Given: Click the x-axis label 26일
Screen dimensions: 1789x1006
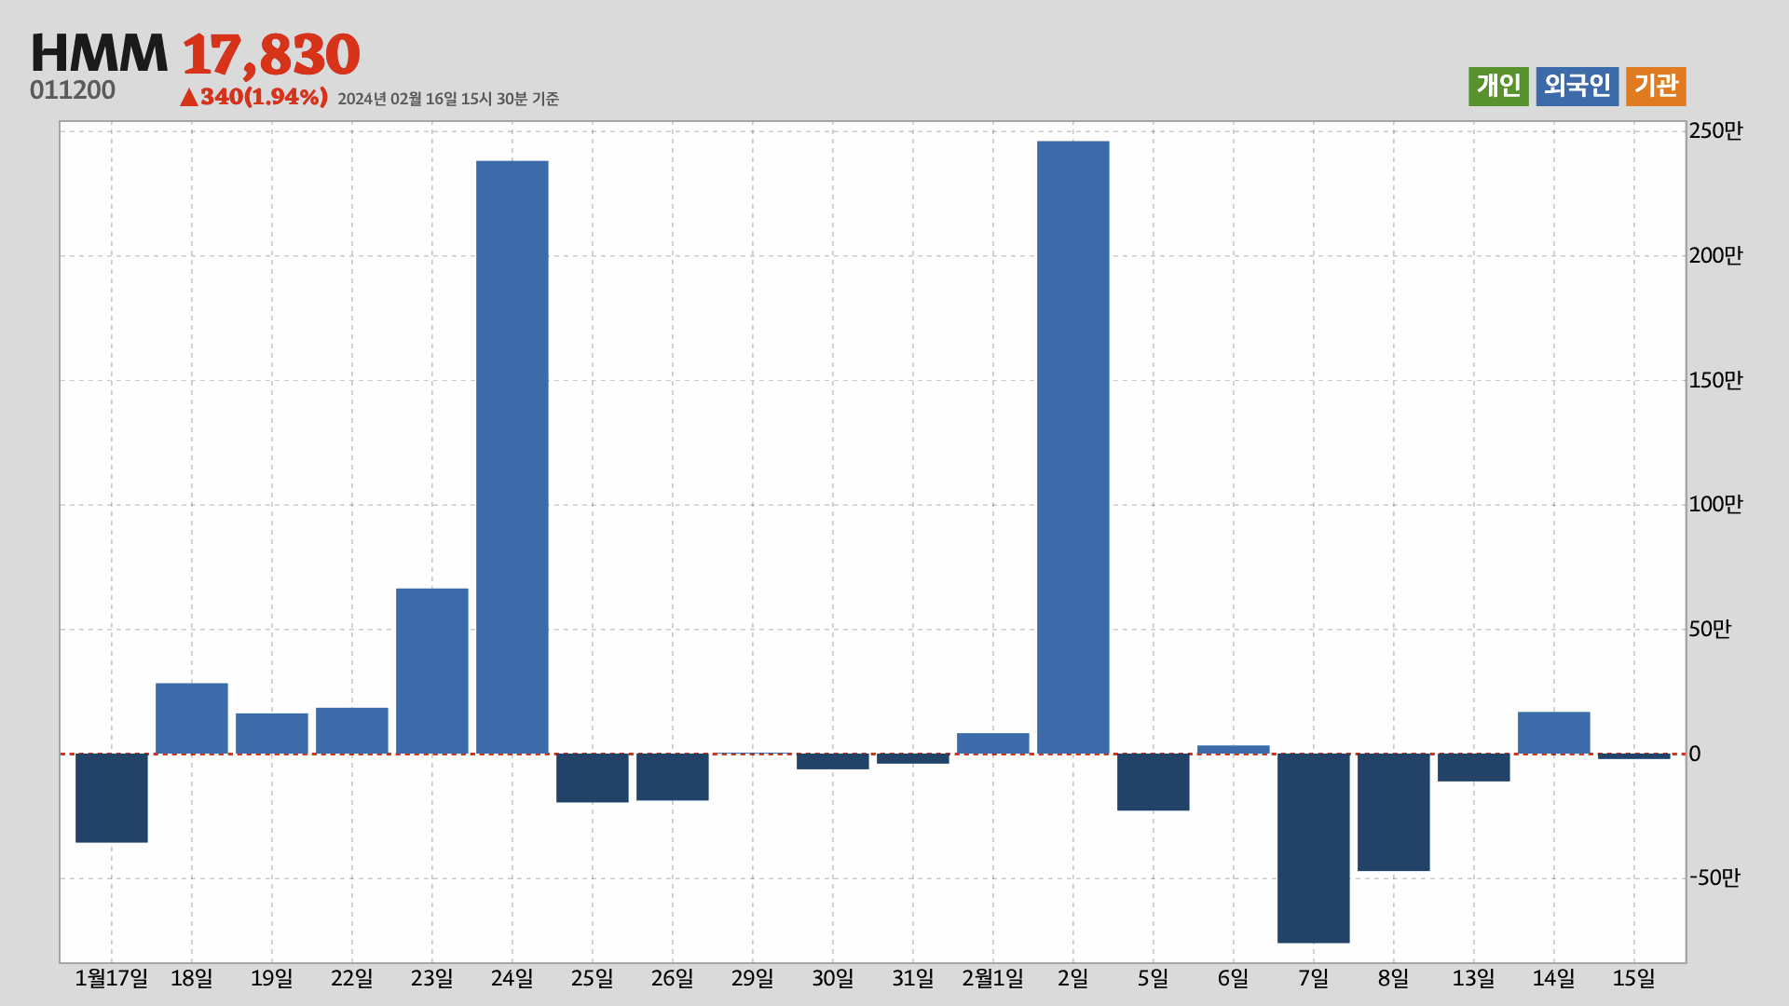Looking at the screenshot, I should (673, 979).
